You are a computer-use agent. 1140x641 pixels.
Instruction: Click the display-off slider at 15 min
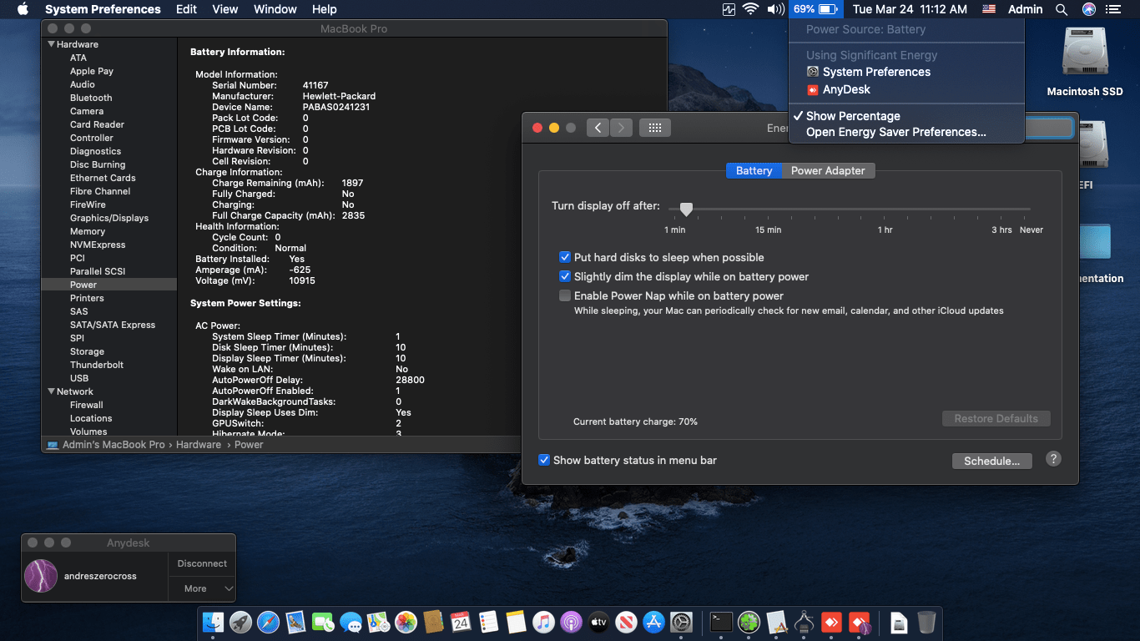pos(769,209)
